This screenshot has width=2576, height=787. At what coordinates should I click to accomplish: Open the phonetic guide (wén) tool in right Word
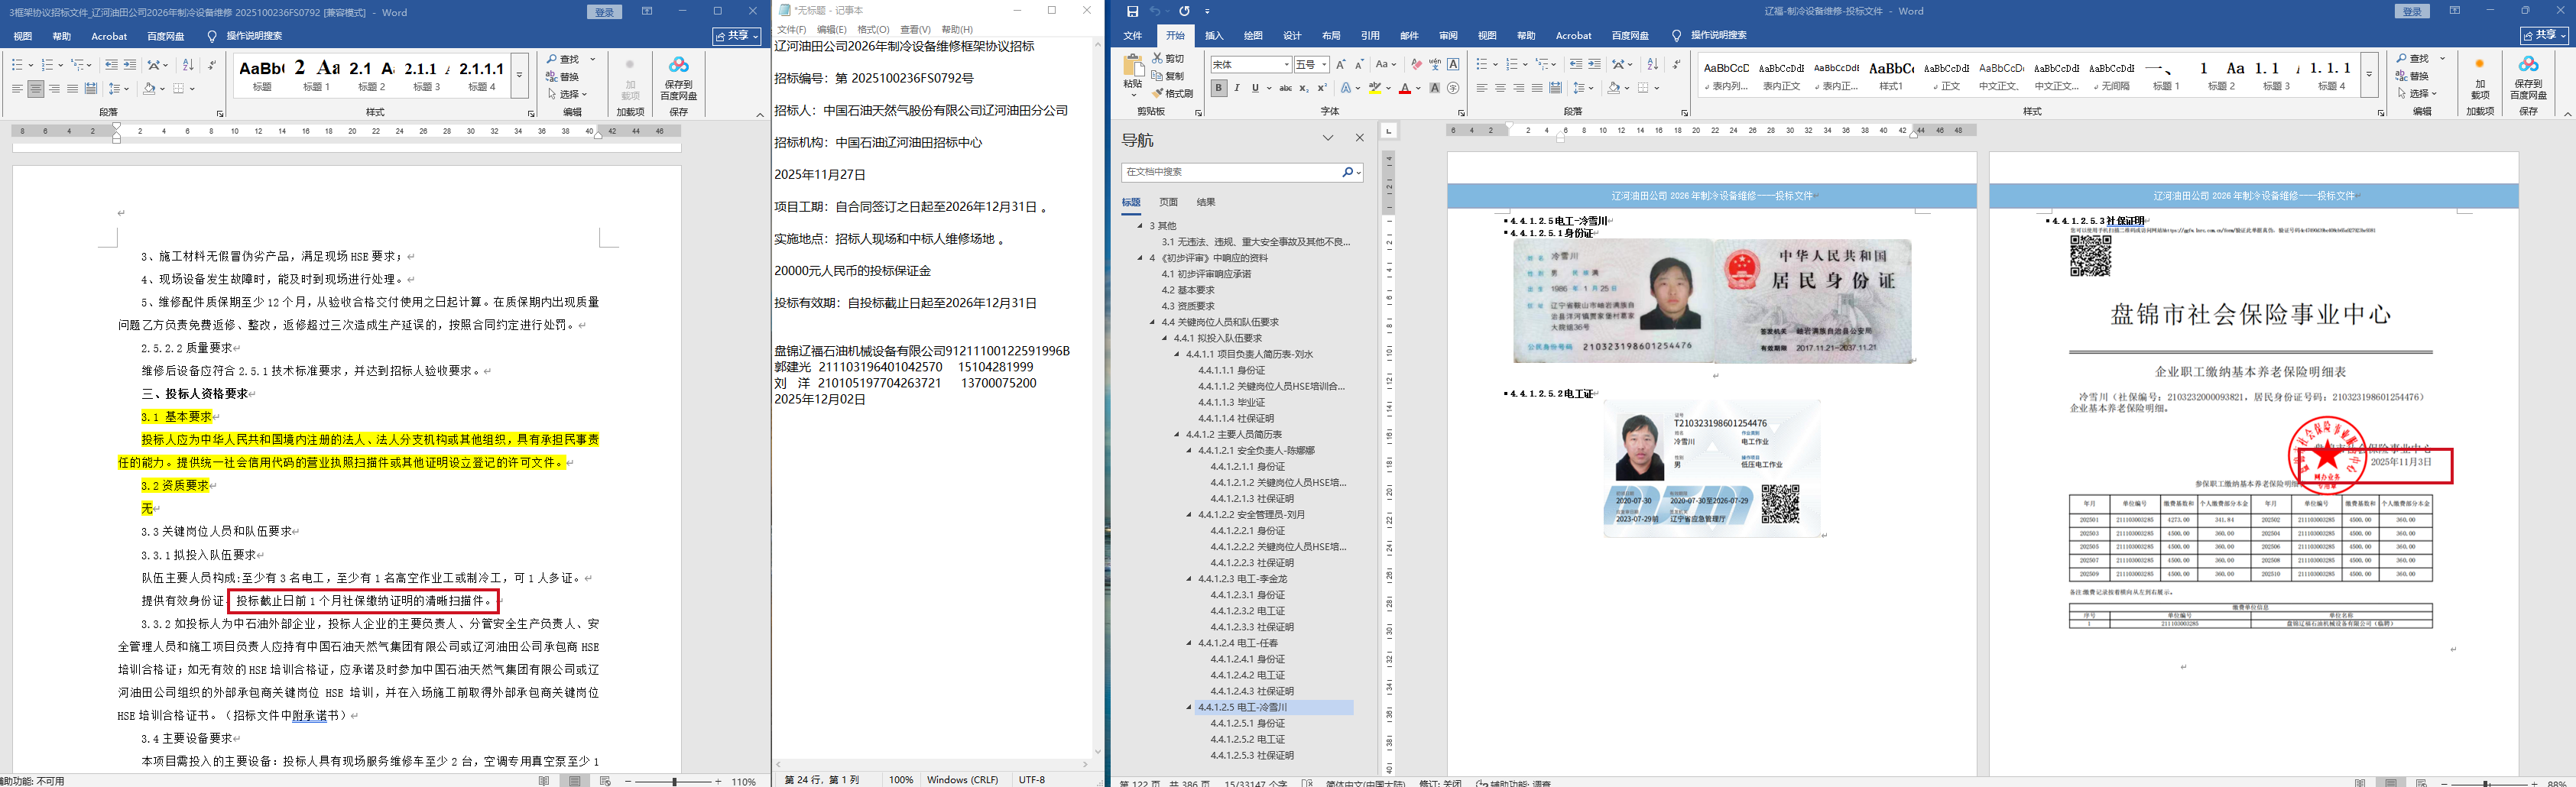click(1435, 64)
